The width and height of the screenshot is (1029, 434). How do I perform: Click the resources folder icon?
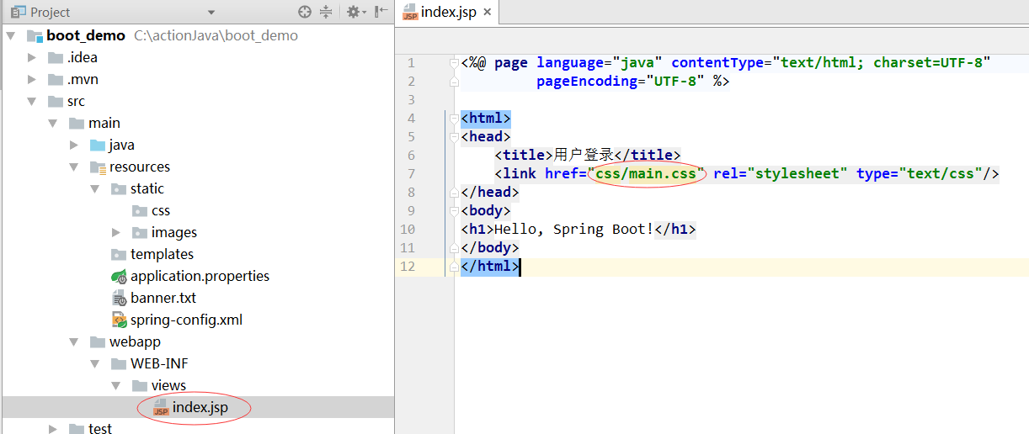point(98,167)
